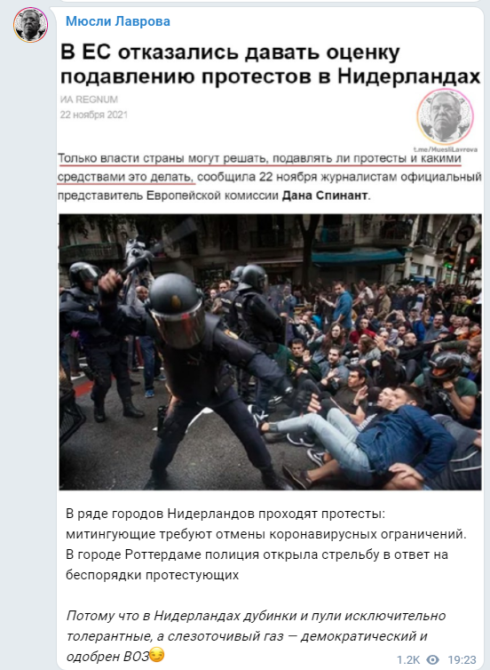Click the t.me/MuesliLavrova watermark text
The height and width of the screenshot is (670, 490).
click(446, 149)
